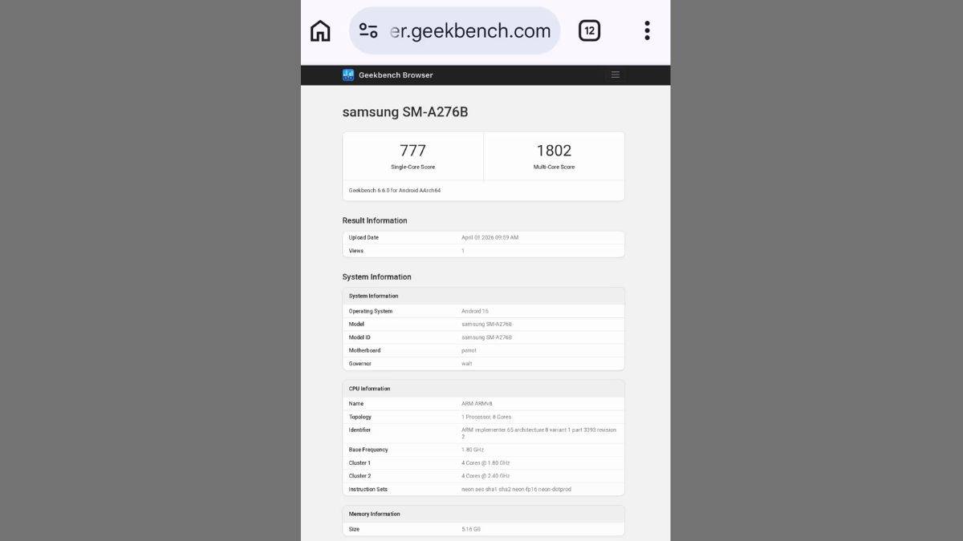Select the 1 Processor, 8 Cores value

486,417
